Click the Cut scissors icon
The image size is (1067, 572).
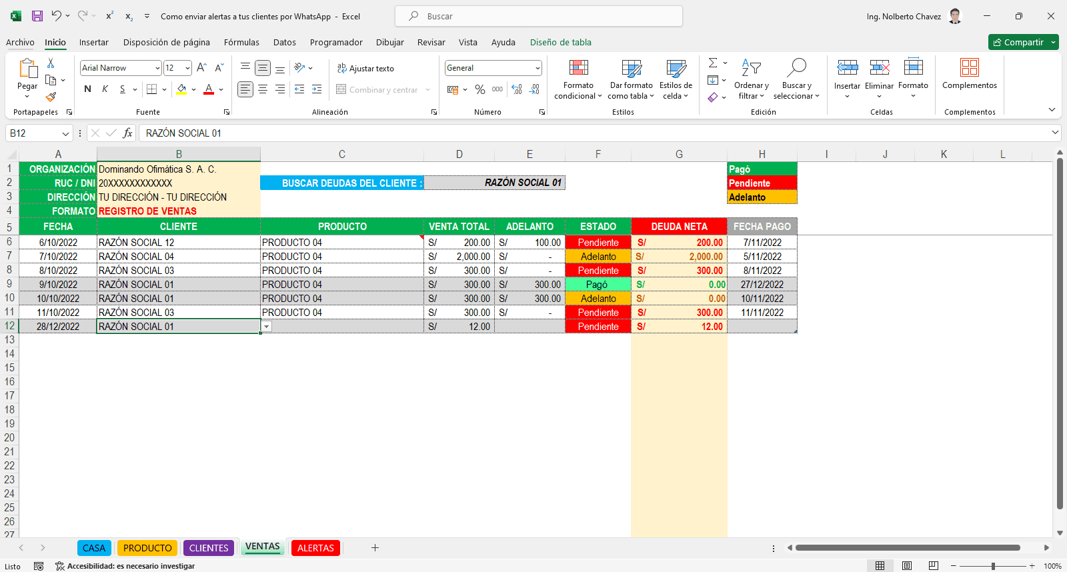point(51,63)
